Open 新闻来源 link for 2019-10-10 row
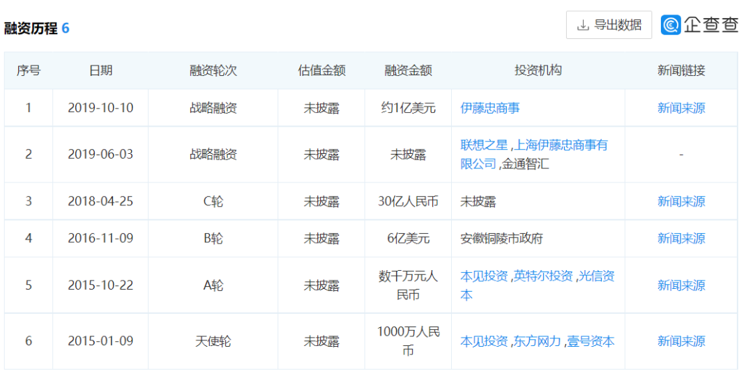 [x=681, y=108]
